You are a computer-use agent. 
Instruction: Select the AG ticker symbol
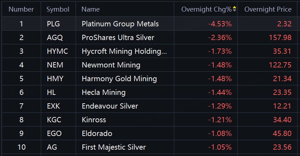pyautogui.click(x=51, y=147)
